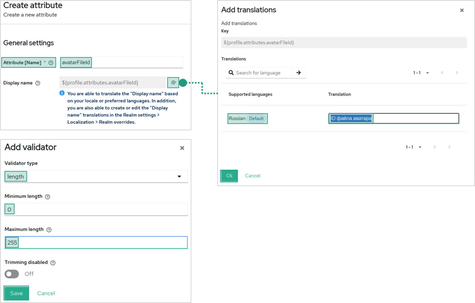The height and width of the screenshot is (303, 475).
Task: Click Cancel in Add translations dialog
Action: coord(252,176)
